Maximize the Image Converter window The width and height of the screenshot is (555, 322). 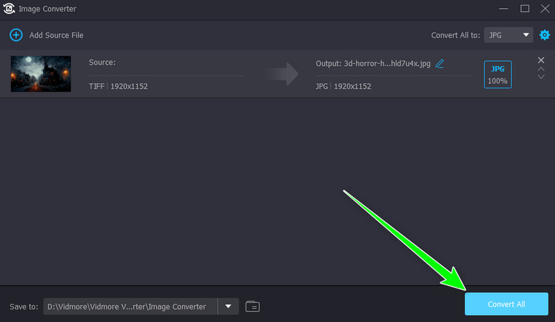coord(524,8)
